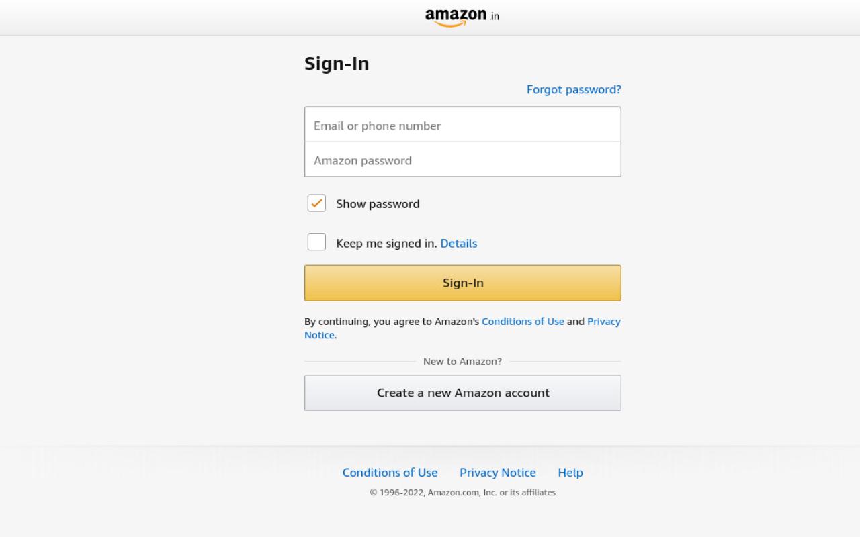The width and height of the screenshot is (860, 537).
Task: Click the Sign-In page heading
Action: point(337,64)
